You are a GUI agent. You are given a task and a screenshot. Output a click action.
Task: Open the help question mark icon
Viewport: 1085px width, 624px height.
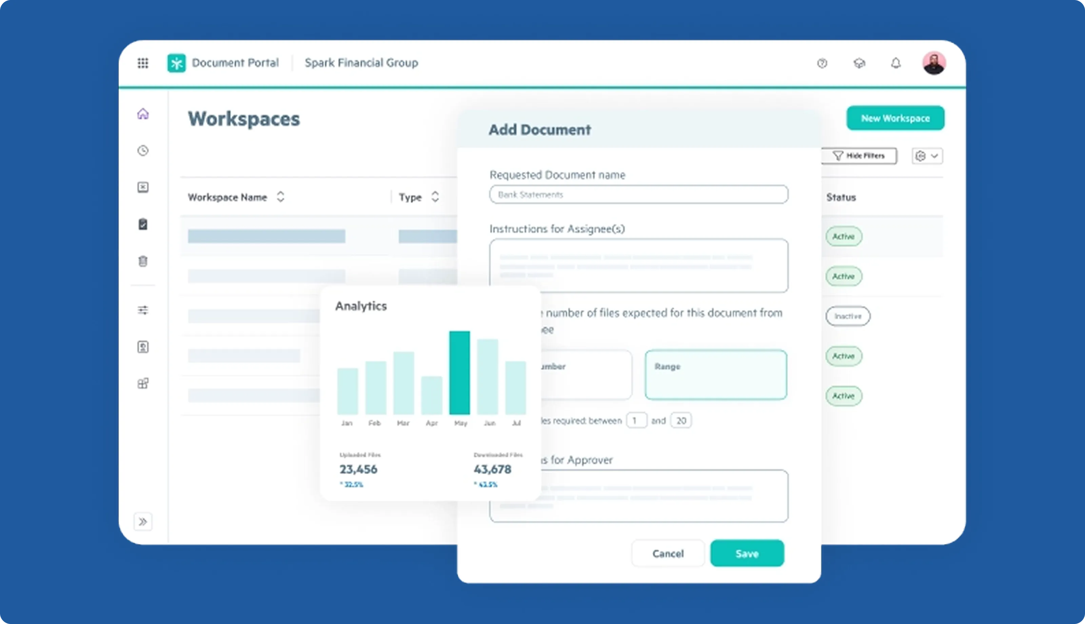point(823,63)
